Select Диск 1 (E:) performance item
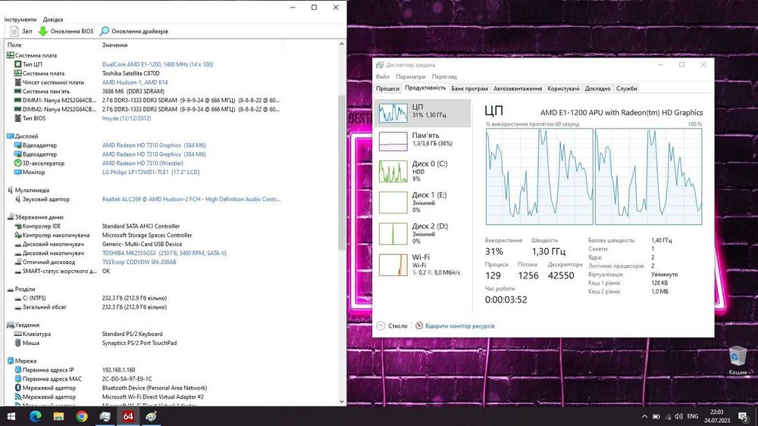 pos(423,203)
